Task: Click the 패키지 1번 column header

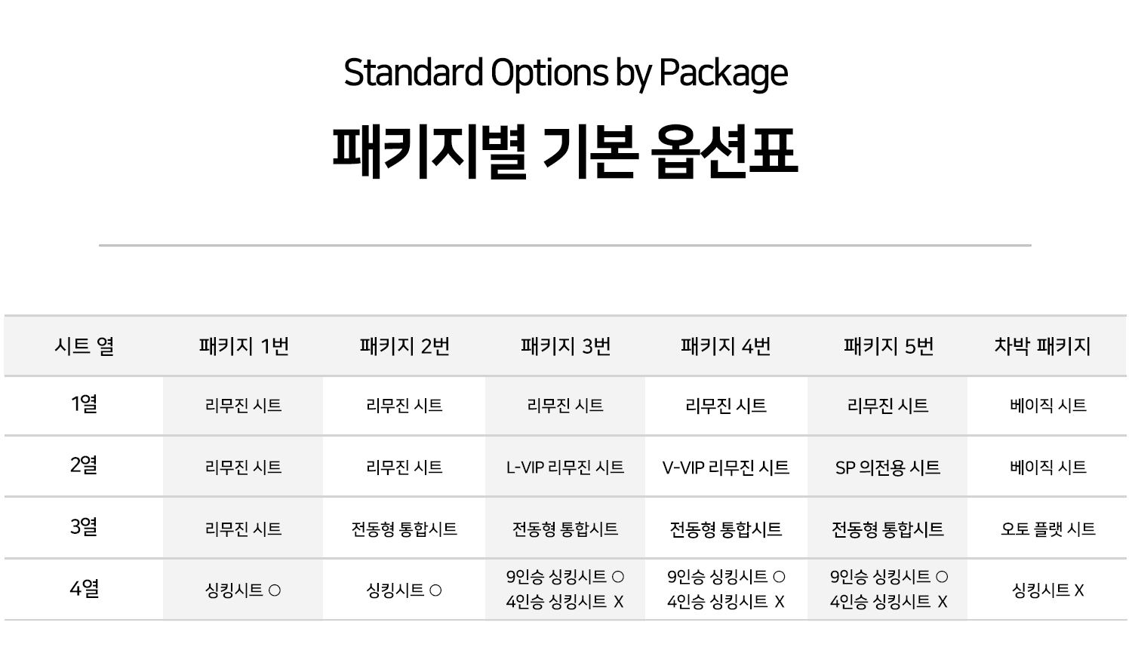Action: 244,346
